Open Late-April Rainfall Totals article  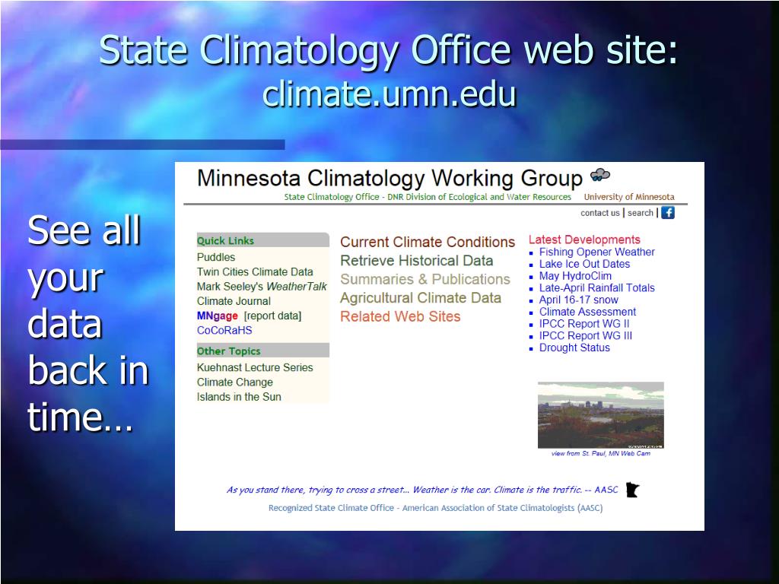pos(597,287)
